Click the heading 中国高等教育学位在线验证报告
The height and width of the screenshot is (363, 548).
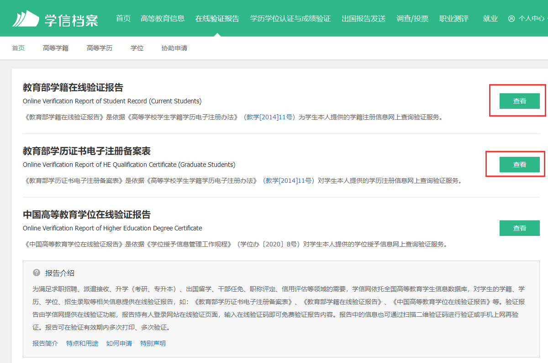click(x=87, y=214)
